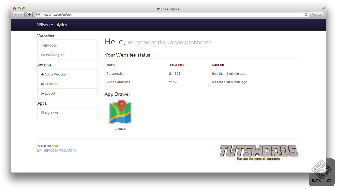Click the 211951 total hits value
The width and height of the screenshot is (337, 189).
(x=175, y=73)
